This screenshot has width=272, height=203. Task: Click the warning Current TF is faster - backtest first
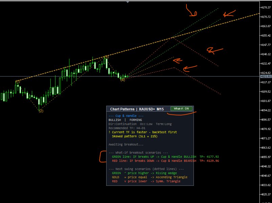(x=143, y=132)
